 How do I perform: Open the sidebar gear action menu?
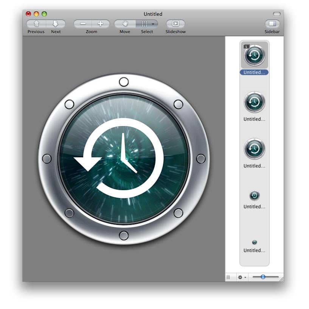tap(242, 277)
